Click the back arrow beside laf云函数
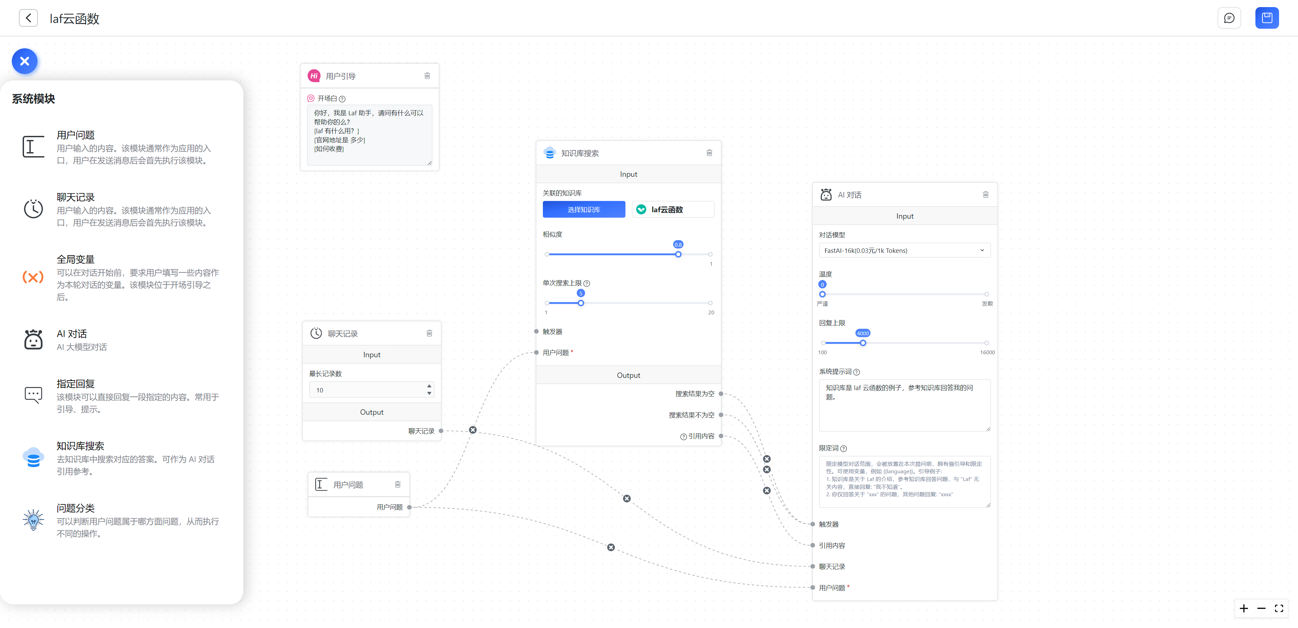The image size is (1298, 628). (x=28, y=18)
